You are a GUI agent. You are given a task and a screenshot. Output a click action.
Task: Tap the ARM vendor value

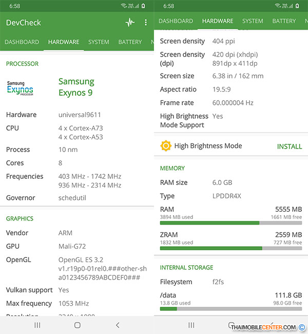tap(65, 233)
